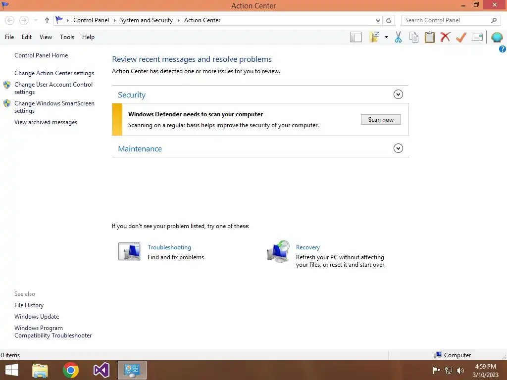Launch Google Chrome from taskbar
Viewport: 507px width, 380px height.
pyautogui.click(x=70, y=370)
